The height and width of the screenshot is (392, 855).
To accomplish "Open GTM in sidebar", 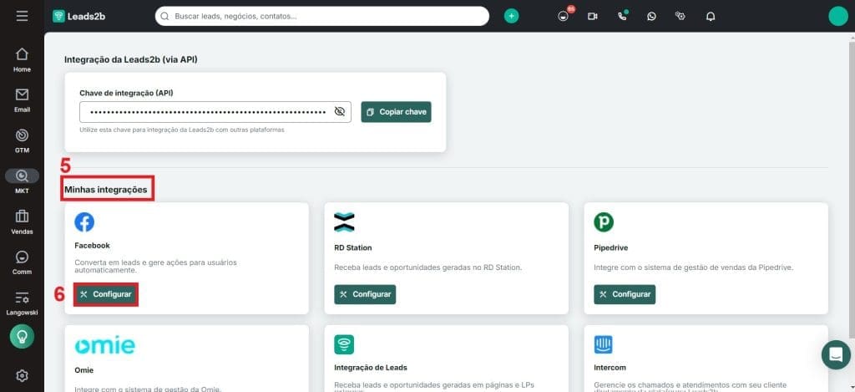I will 22,141.
